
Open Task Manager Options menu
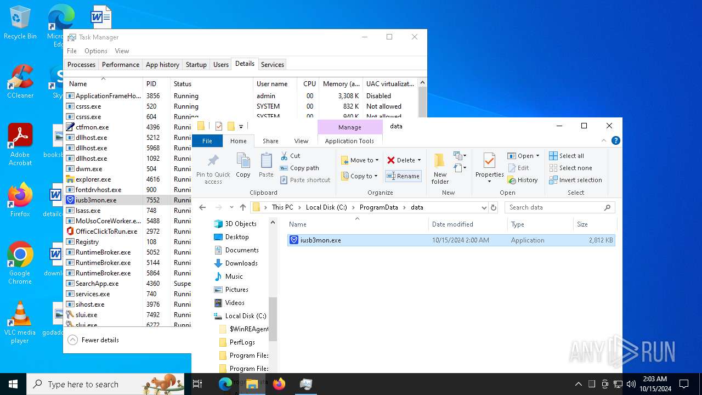coord(96,51)
